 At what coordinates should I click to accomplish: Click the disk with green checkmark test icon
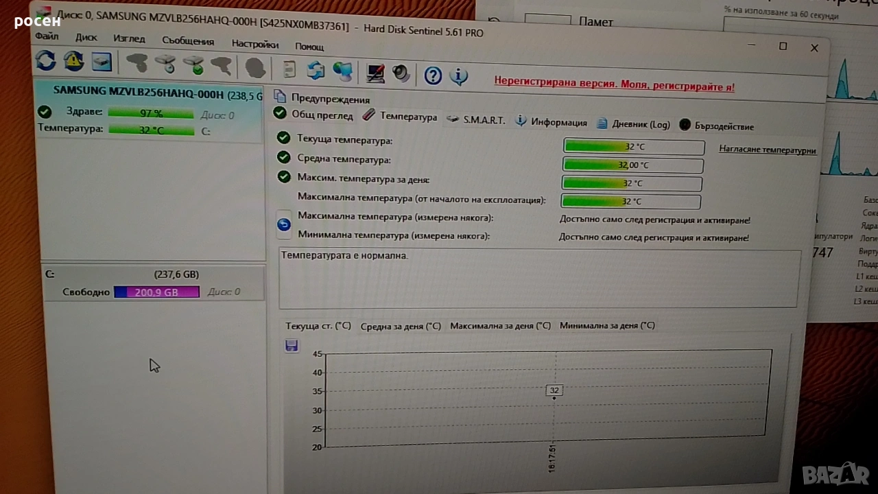[x=193, y=65]
